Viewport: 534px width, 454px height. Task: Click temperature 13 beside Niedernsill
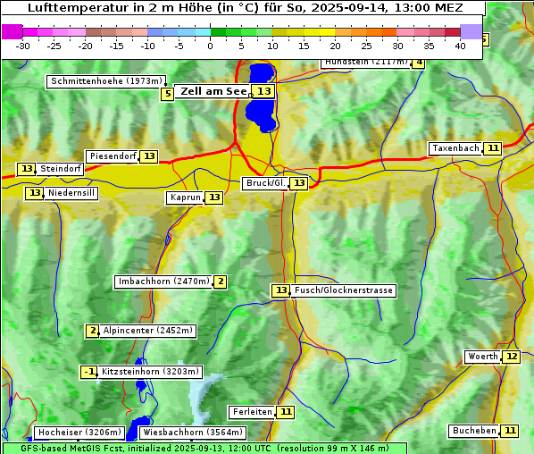pyautogui.click(x=35, y=193)
